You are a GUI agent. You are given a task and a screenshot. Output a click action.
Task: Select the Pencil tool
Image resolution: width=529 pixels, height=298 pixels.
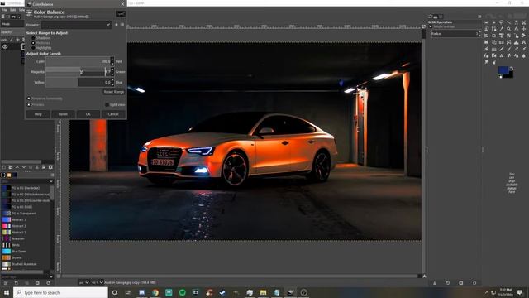point(502,49)
